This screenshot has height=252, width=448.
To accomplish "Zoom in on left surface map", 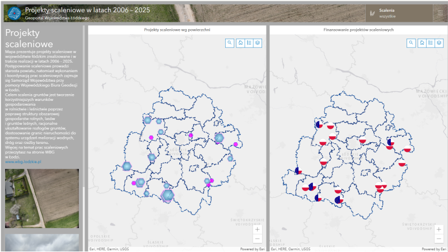I will (x=258, y=230).
